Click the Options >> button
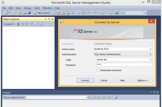Screen dimensions: 162x107 (x=143, y=81)
